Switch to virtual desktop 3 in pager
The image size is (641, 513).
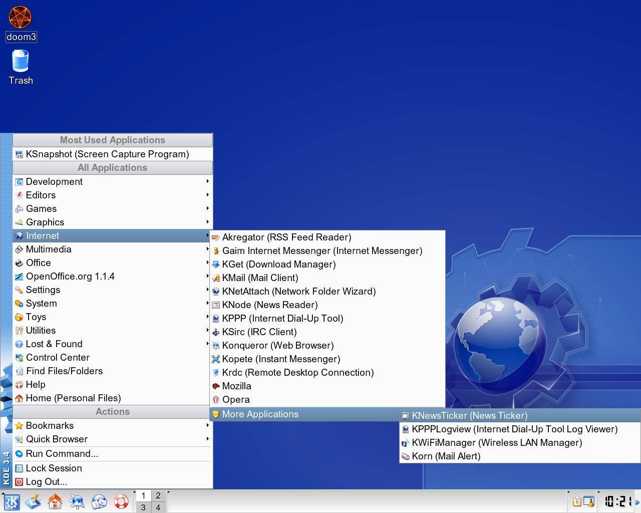(143, 507)
